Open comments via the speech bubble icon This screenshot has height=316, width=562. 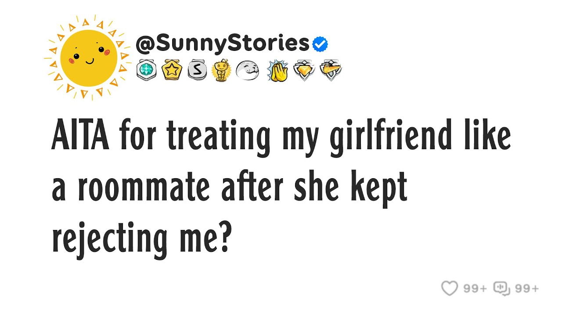tap(502, 288)
